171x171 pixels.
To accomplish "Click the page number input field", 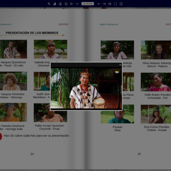I will coord(88,4).
